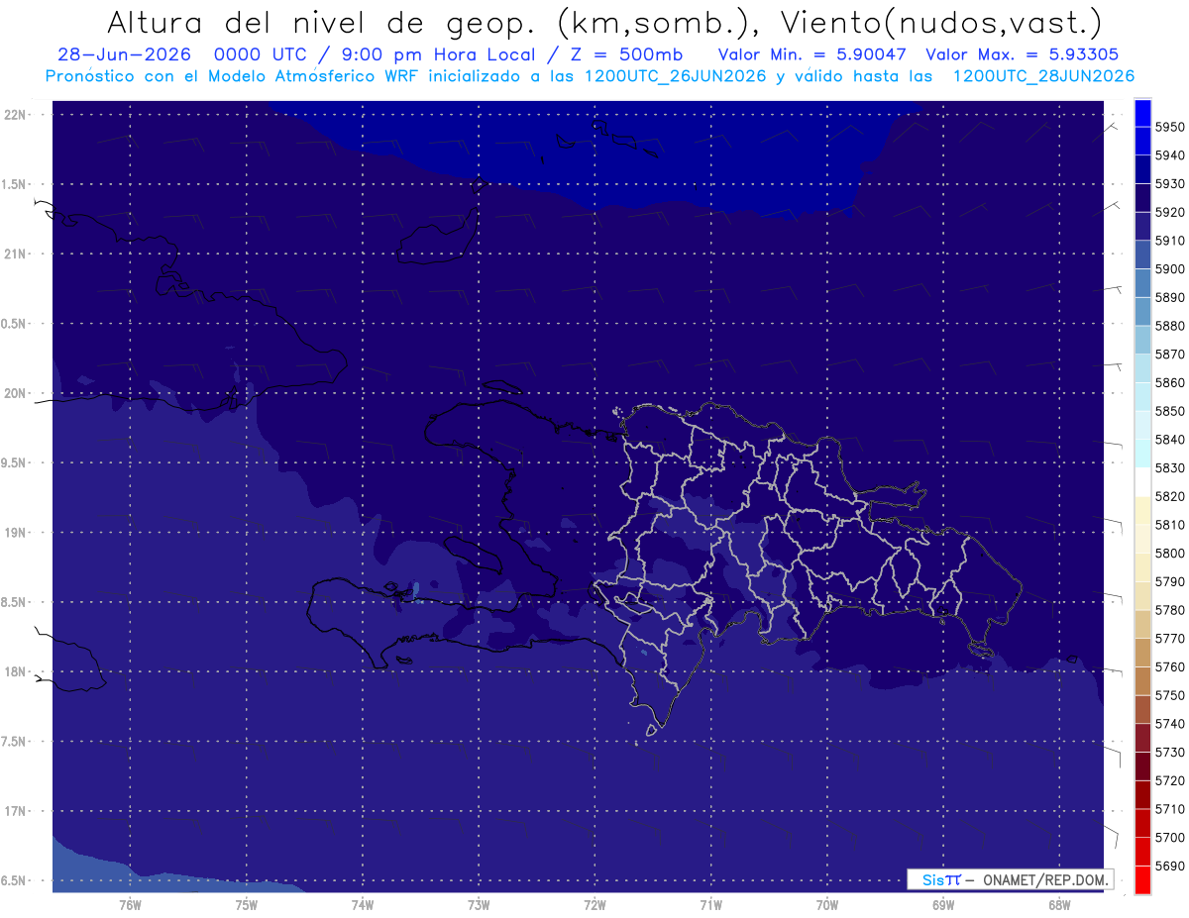The width and height of the screenshot is (1189, 918).
Task: Click the 5710 color scale label
Action: tap(1171, 809)
